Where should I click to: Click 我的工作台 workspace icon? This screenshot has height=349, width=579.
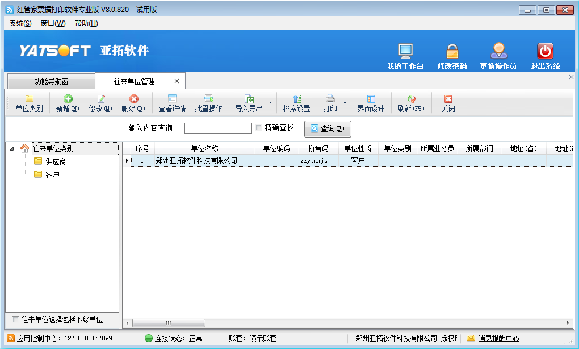pos(405,54)
